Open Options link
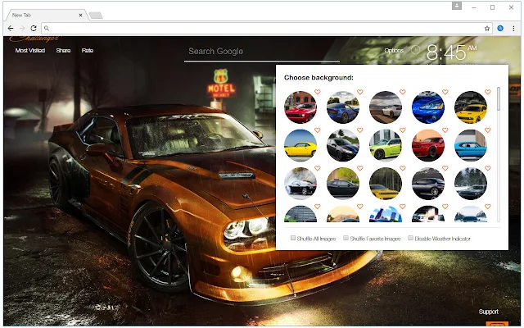 pos(394,51)
